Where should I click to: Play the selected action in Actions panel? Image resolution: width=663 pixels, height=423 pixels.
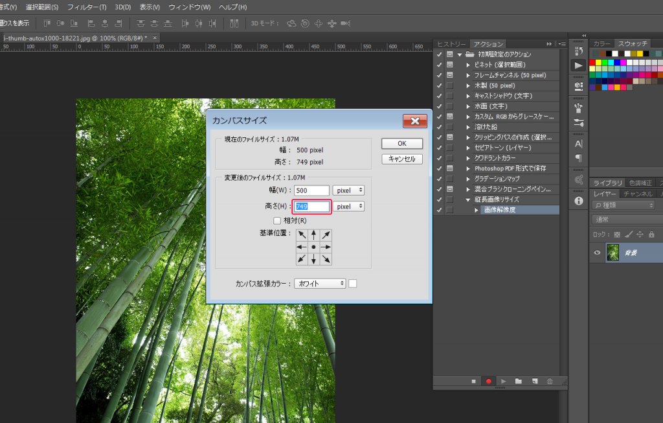point(503,381)
